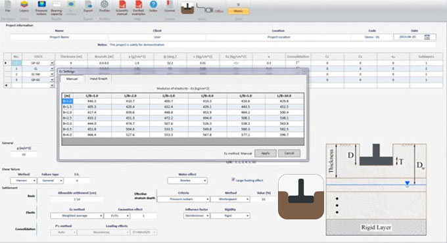Image resolution: width=447 pixels, height=243 pixels.
Task: Close the Es Settings dialog
Action: pos(304,71)
